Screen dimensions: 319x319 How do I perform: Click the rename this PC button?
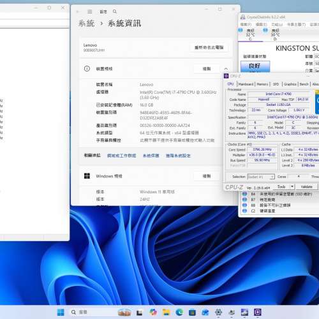[x=209, y=47]
